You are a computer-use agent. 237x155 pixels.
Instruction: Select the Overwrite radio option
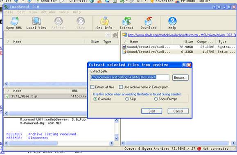coord(95,99)
